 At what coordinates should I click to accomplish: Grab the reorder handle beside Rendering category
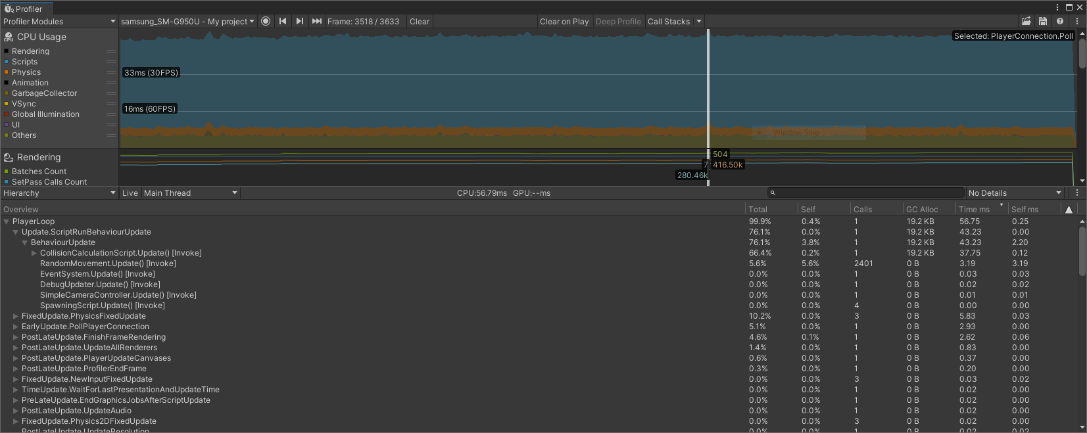tap(111, 51)
